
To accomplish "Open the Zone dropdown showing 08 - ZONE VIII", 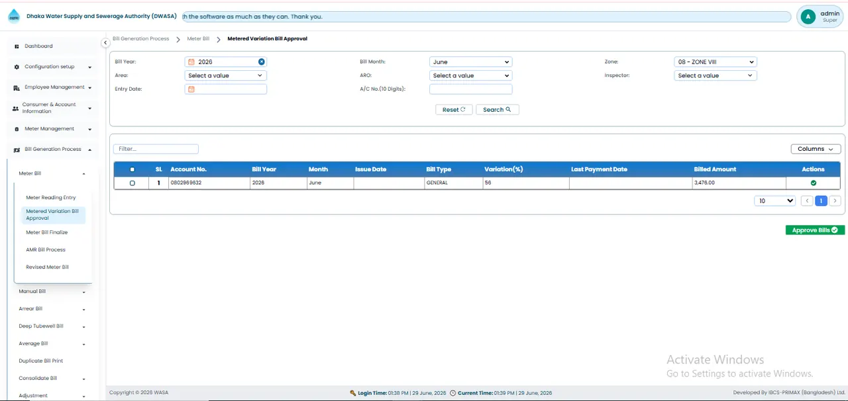I will [x=715, y=62].
